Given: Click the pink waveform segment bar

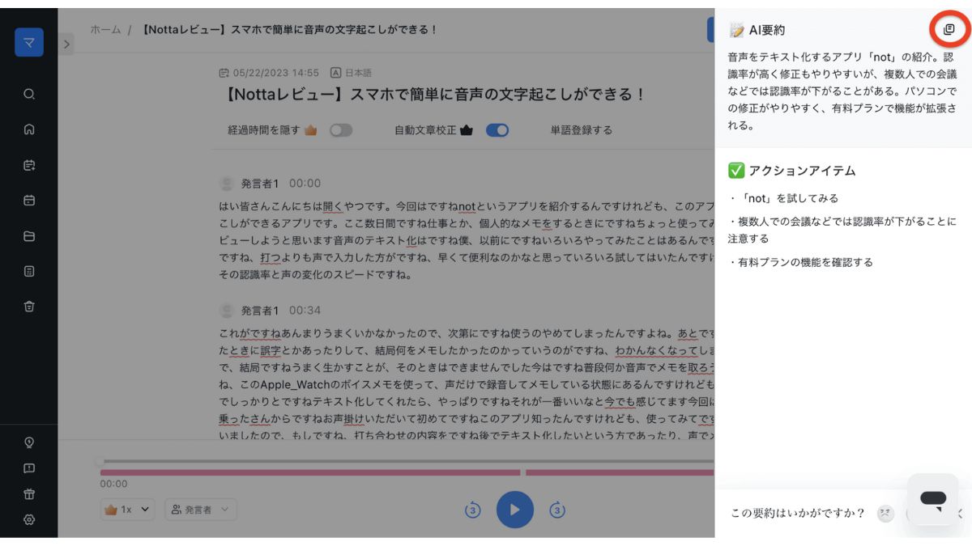Looking at the screenshot, I should click(309, 472).
